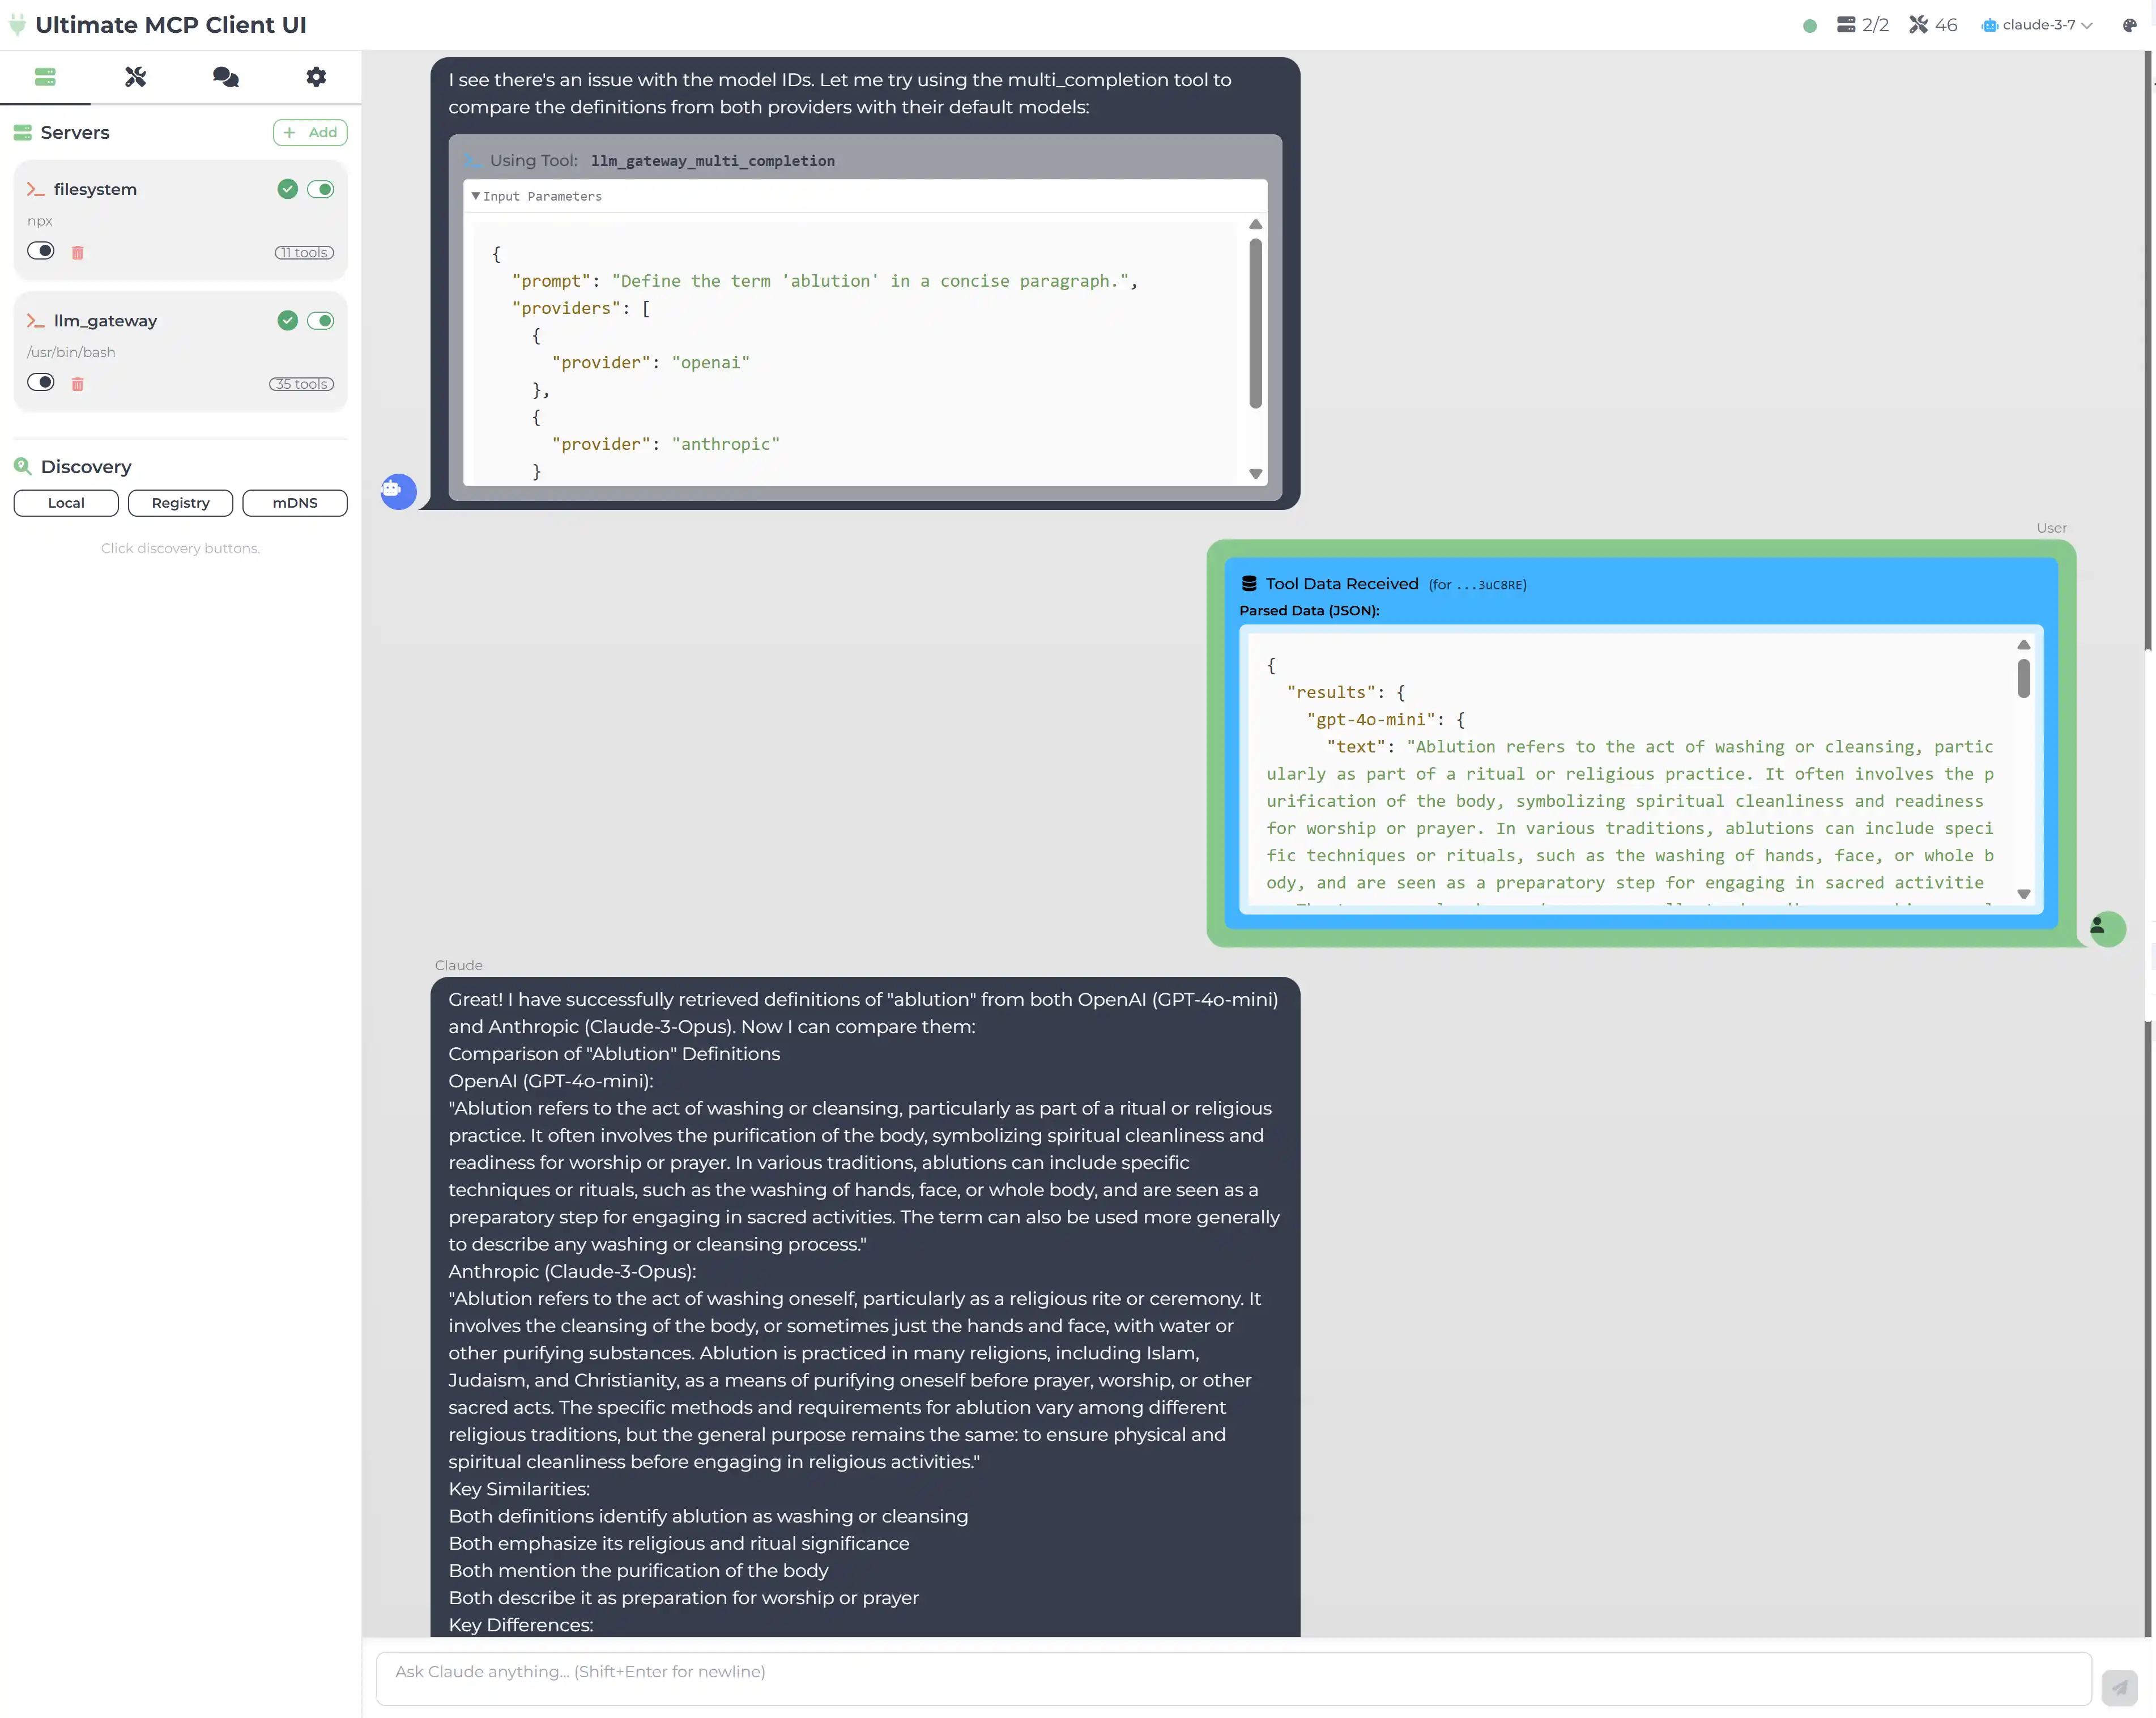Run mDNS discovery
This screenshot has width=2156, height=1718.
[295, 503]
